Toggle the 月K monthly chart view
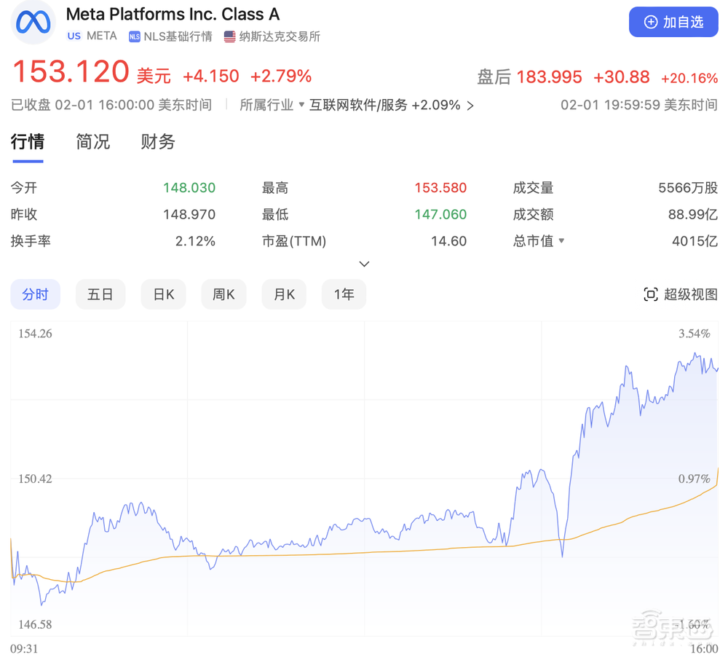 (284, 294)
